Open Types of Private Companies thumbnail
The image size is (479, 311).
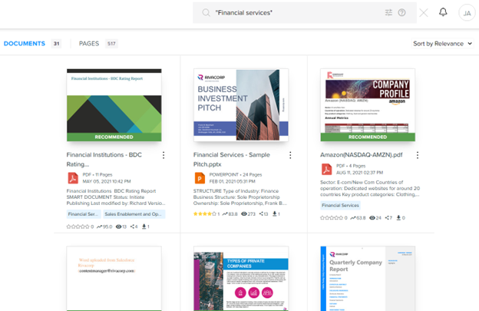click(241, 279)
